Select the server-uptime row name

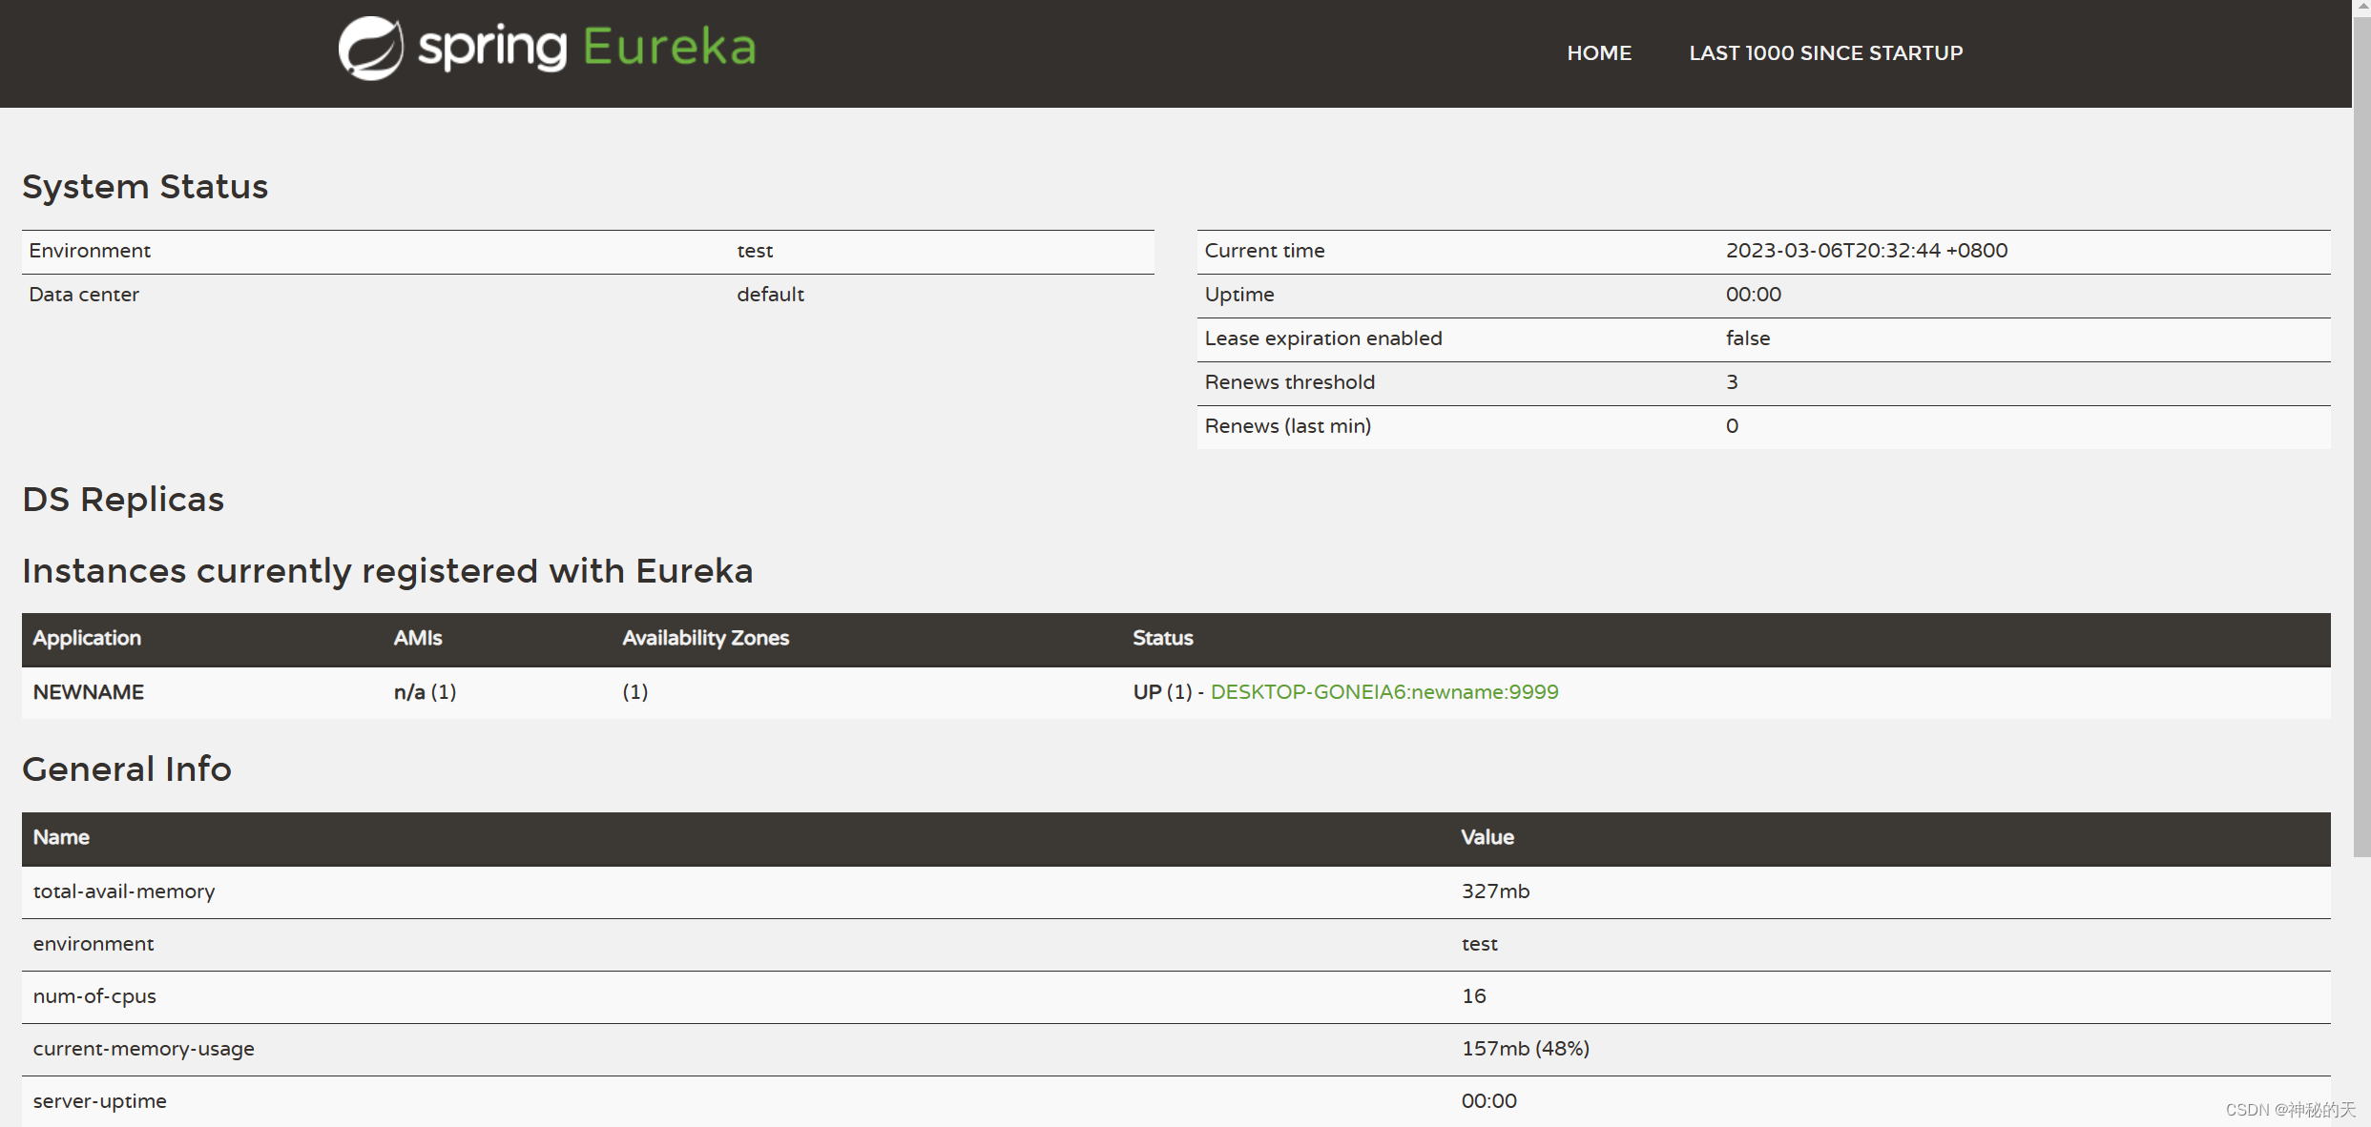tap(100, 1101)
